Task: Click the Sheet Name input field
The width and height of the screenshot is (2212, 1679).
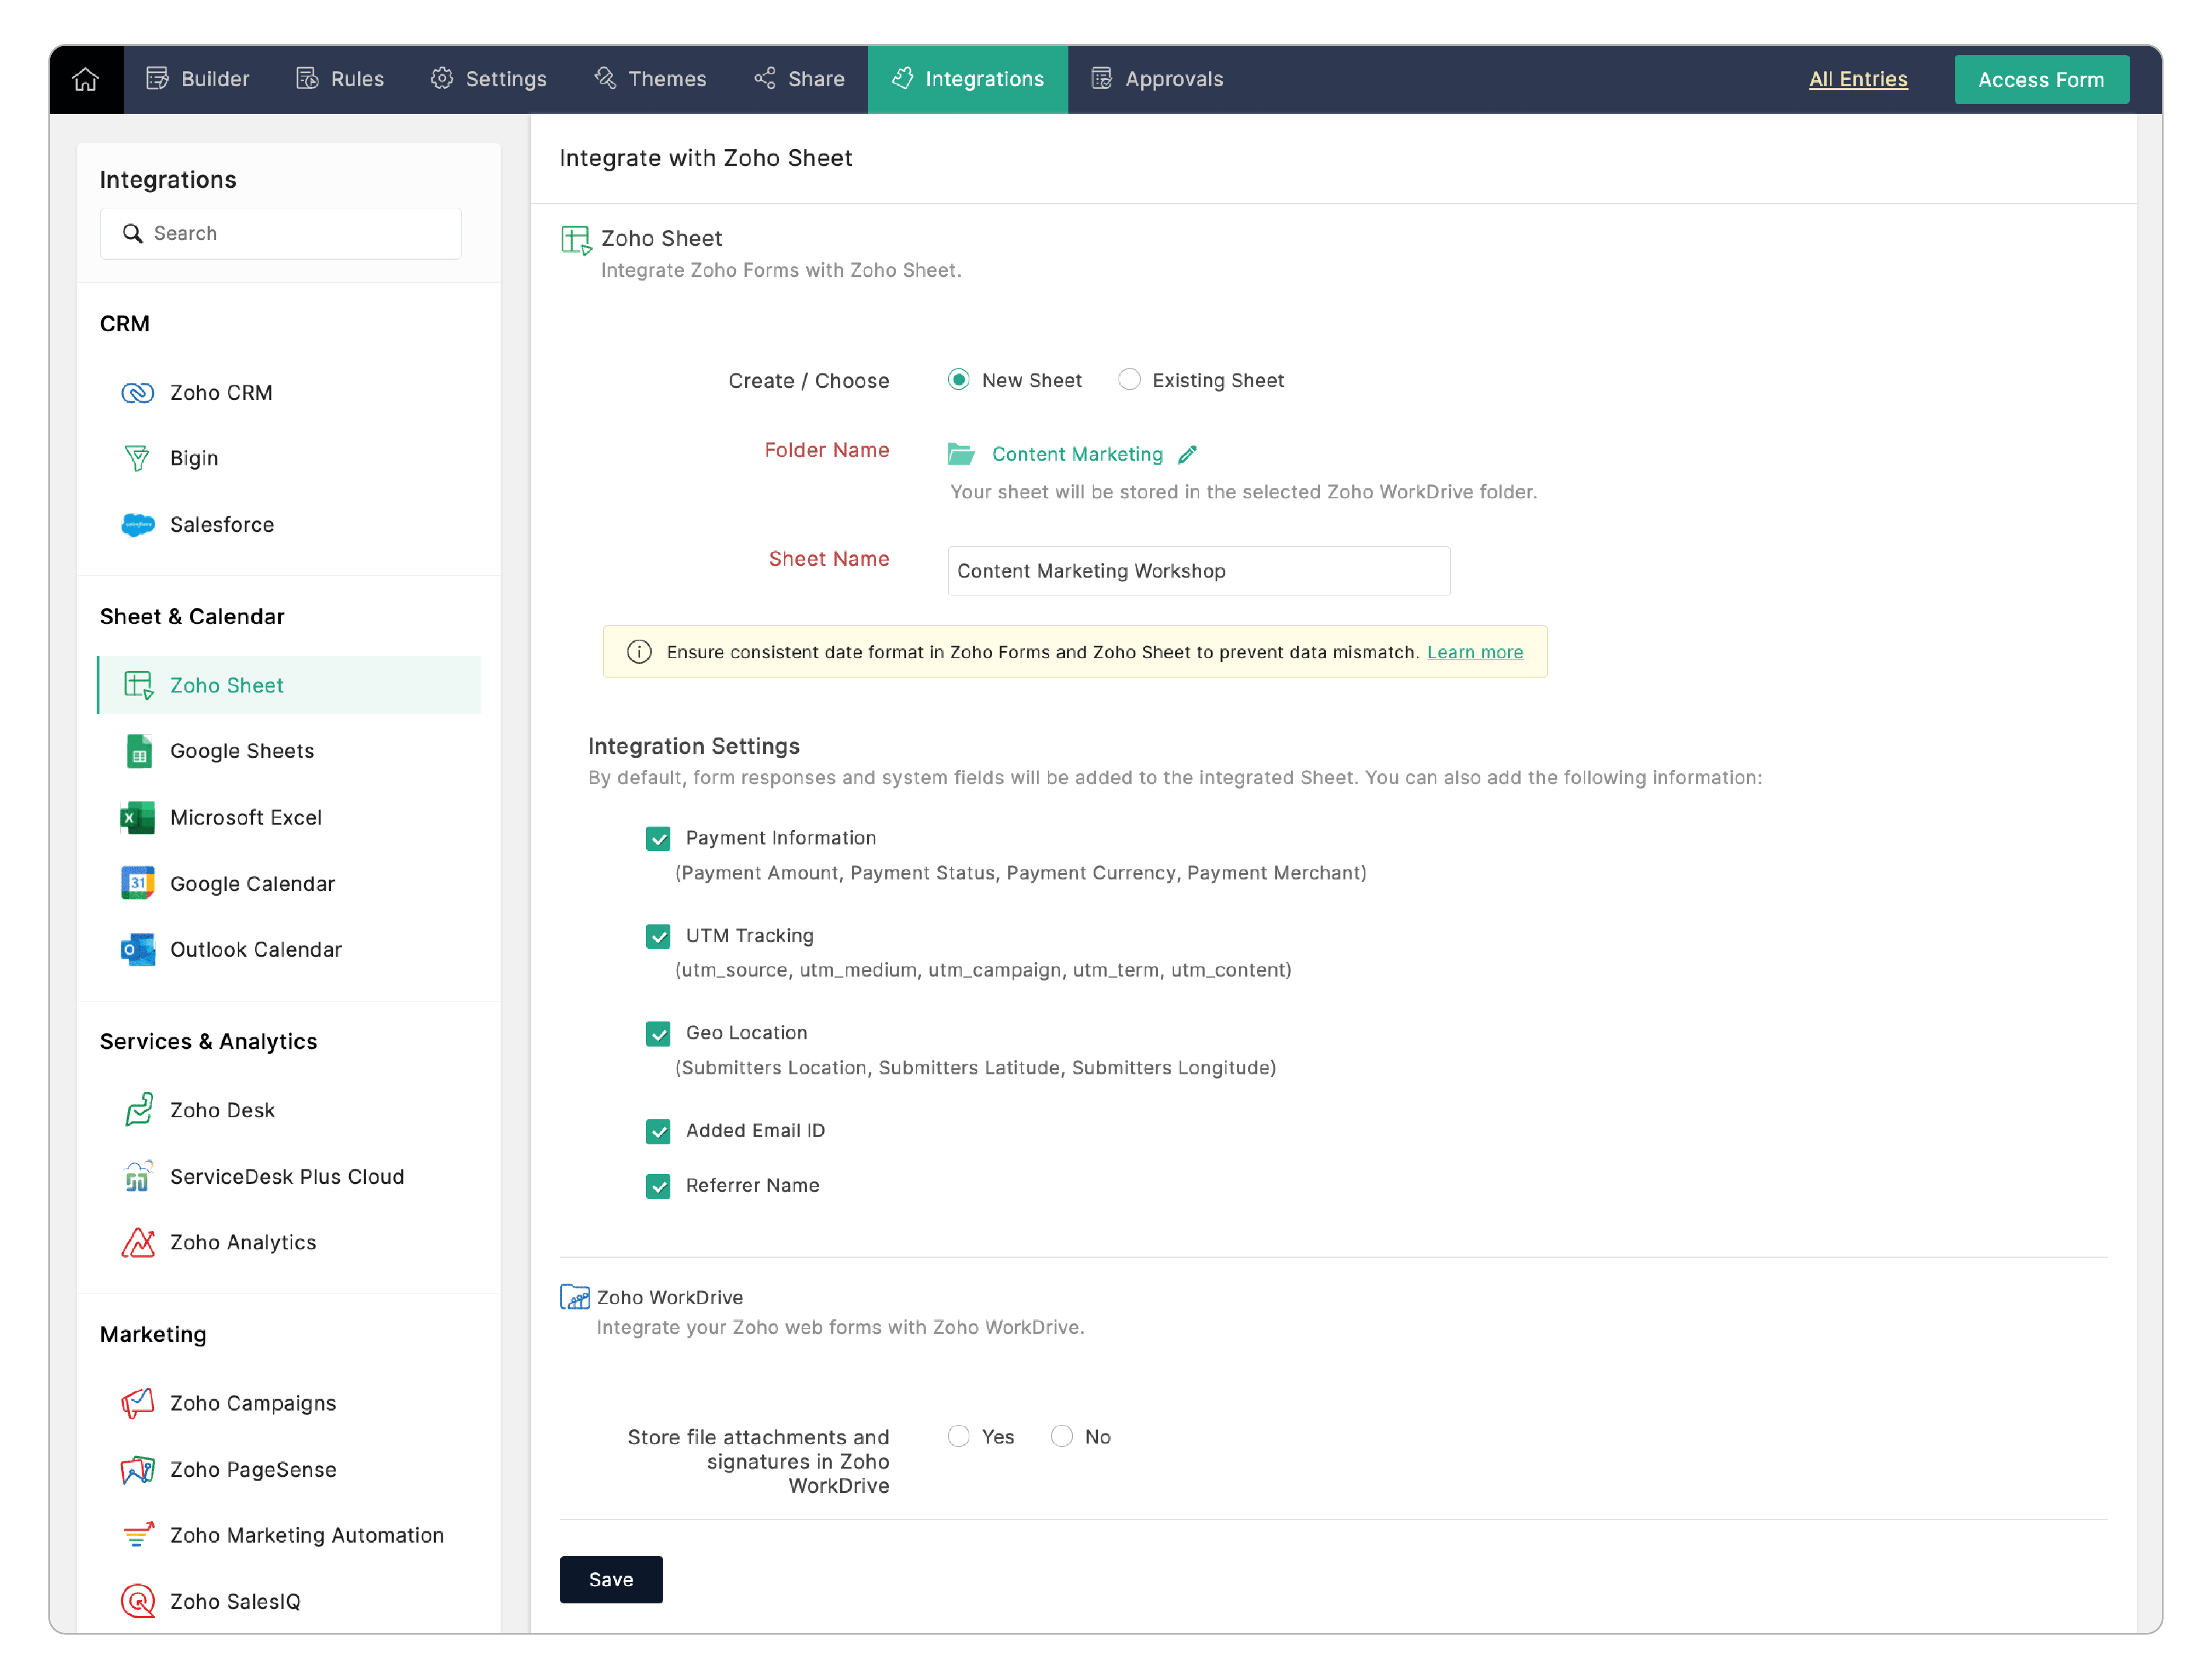Action: 1198,571
